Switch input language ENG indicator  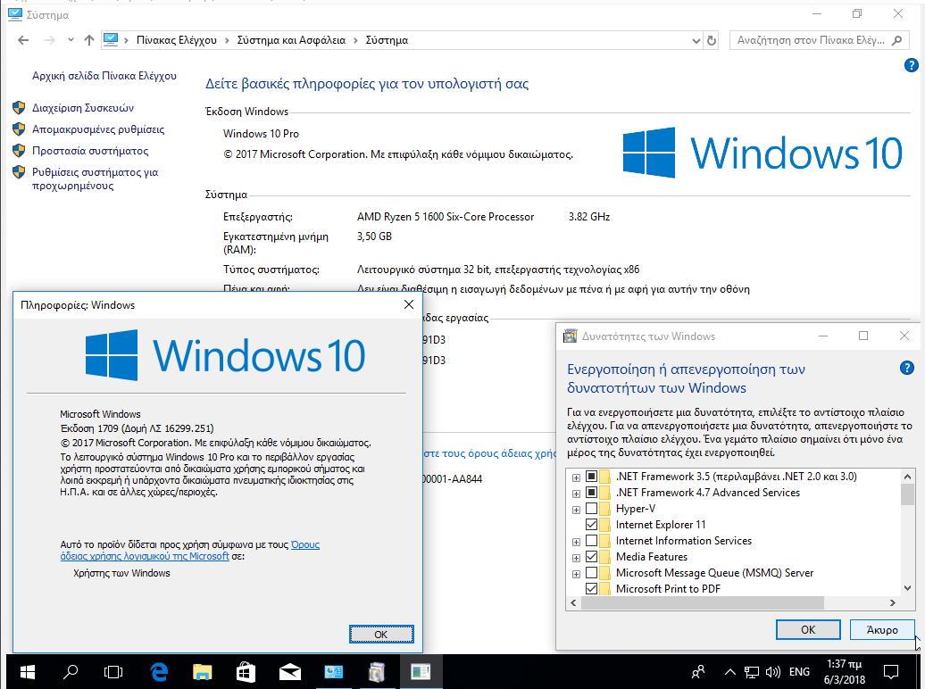799,672
